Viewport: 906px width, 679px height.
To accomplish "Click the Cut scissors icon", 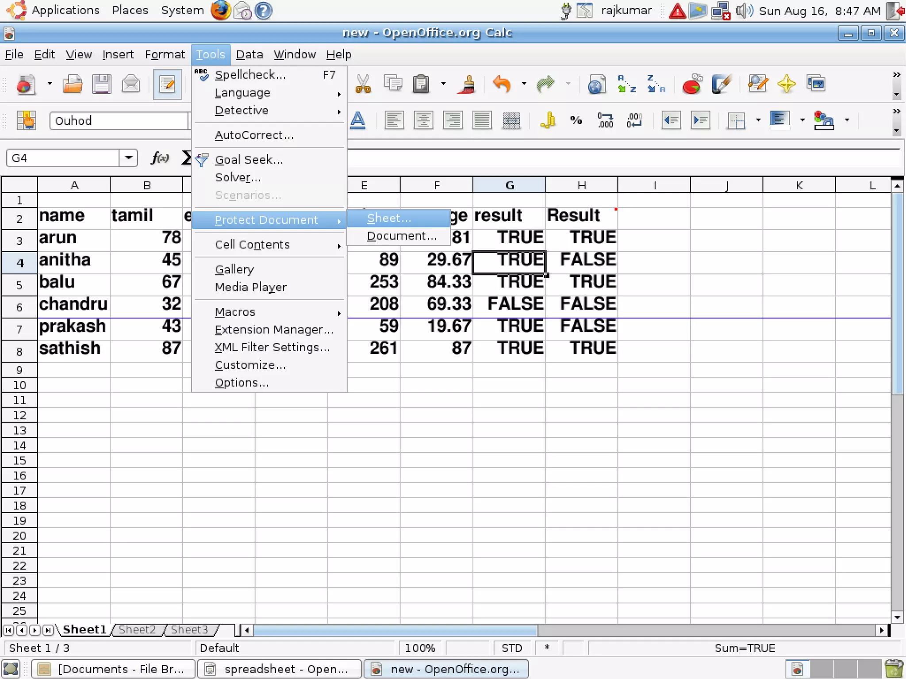I will click(363, 84).
